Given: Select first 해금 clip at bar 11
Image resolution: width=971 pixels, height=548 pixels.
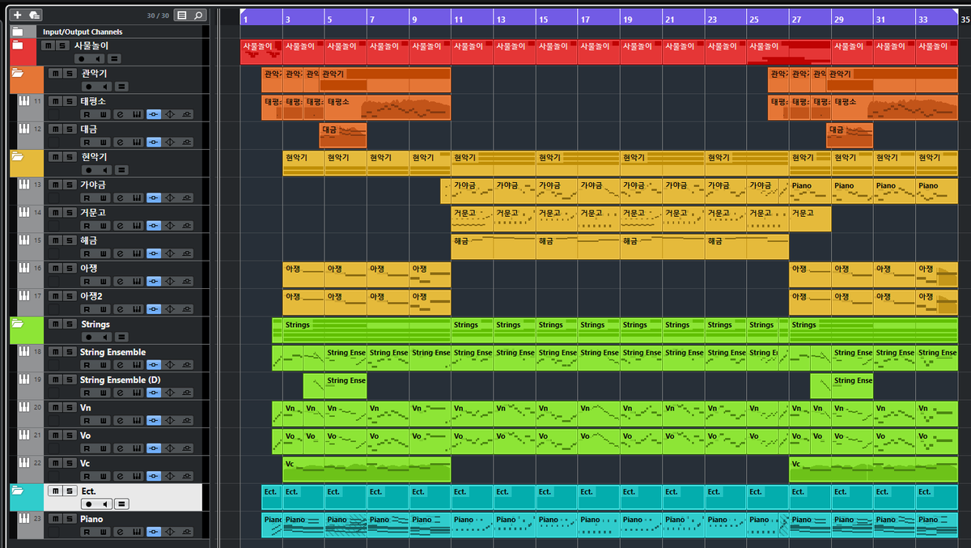Looking at the screenshot, I should pyautogui.click(x=493, y=247).
